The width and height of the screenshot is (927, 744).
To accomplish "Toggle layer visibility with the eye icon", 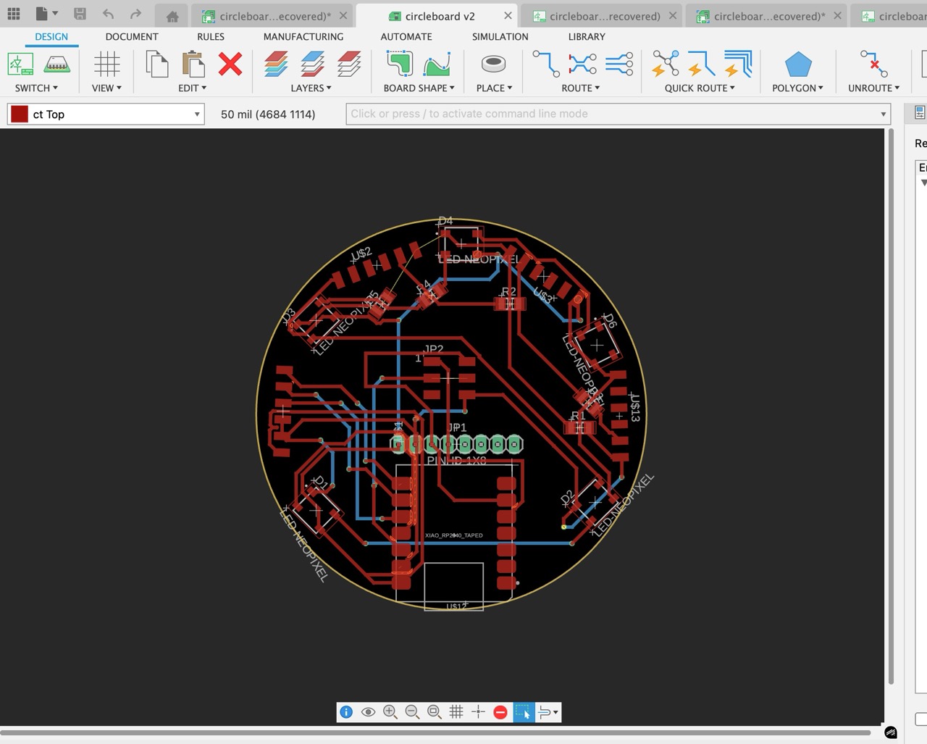I will click(369, 712).
